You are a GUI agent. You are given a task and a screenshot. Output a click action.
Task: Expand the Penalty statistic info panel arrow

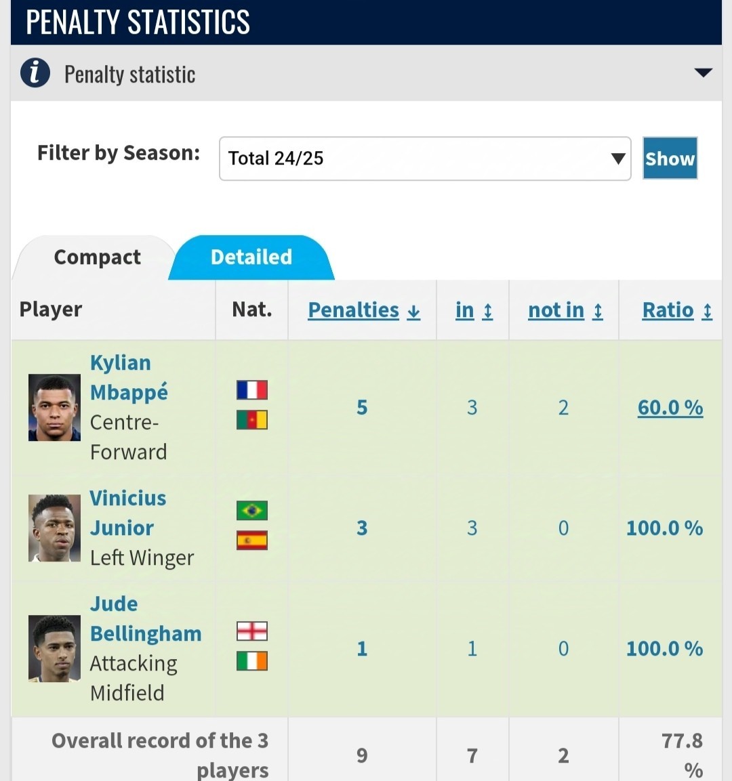[x=703, y=72]
